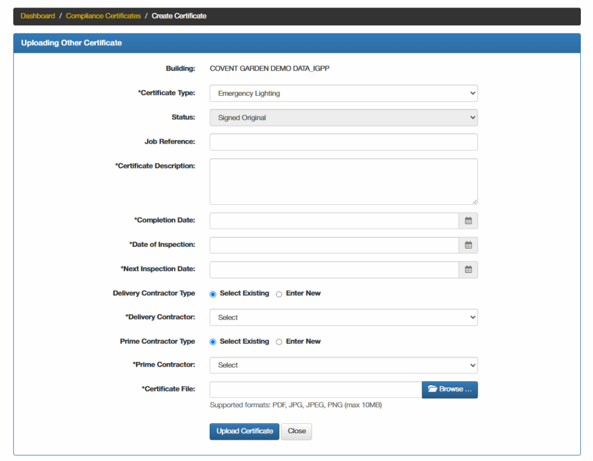Viewport: 593px width, 461px height.
Task: Open the Completion Date calendar icon
Action: tap(468, 221)
